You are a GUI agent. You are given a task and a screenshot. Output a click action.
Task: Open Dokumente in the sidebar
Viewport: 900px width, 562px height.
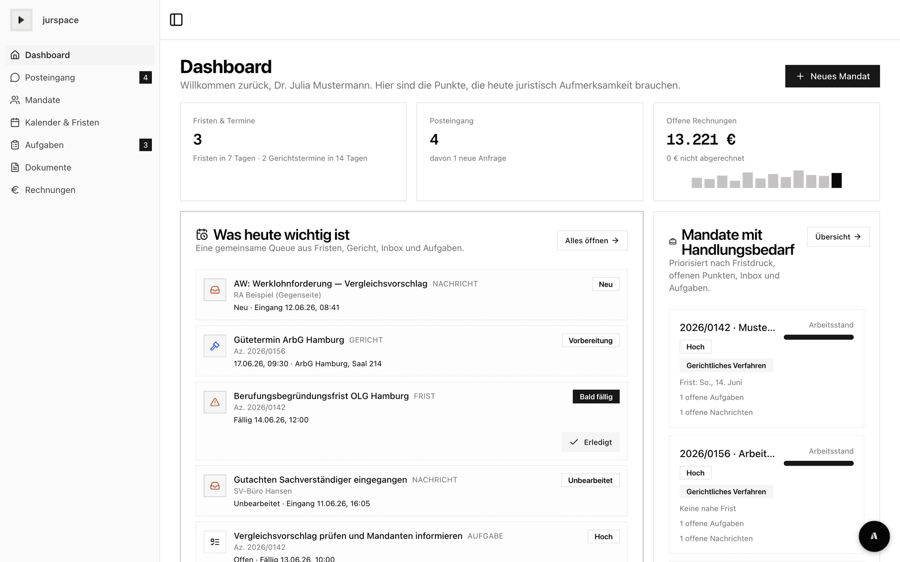(x=80, y=167)
